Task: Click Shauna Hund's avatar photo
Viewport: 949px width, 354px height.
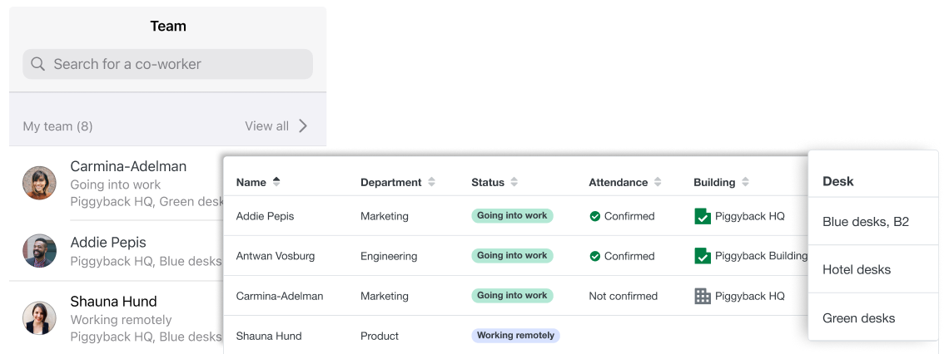Action: [39, 318]
